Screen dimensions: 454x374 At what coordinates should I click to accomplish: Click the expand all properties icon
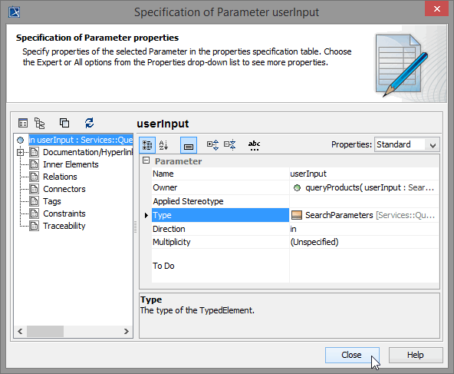[213, 145]
